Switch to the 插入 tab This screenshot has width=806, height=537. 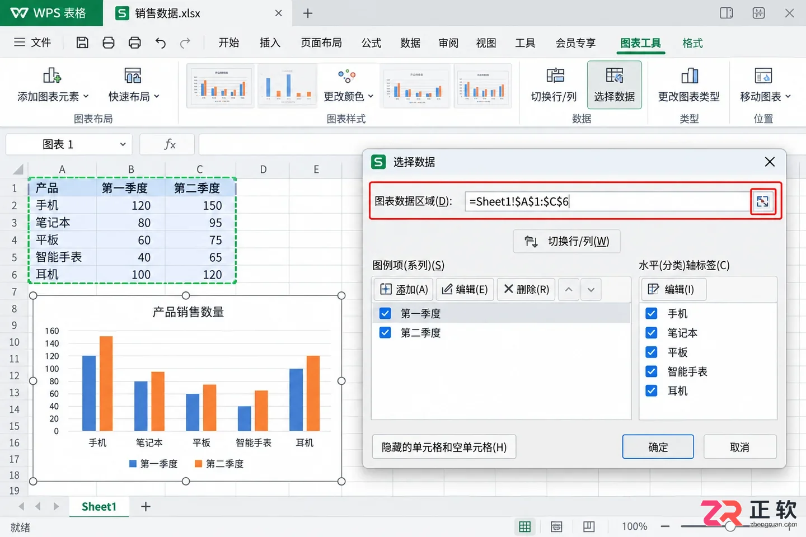pos(270,43)
